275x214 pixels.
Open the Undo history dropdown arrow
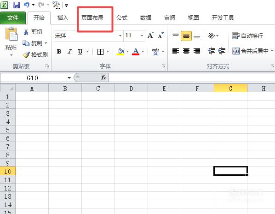pos(33,5)
